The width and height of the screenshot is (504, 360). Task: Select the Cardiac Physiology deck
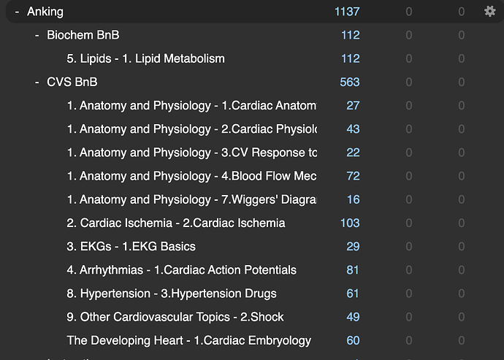(x=191, y=129)
